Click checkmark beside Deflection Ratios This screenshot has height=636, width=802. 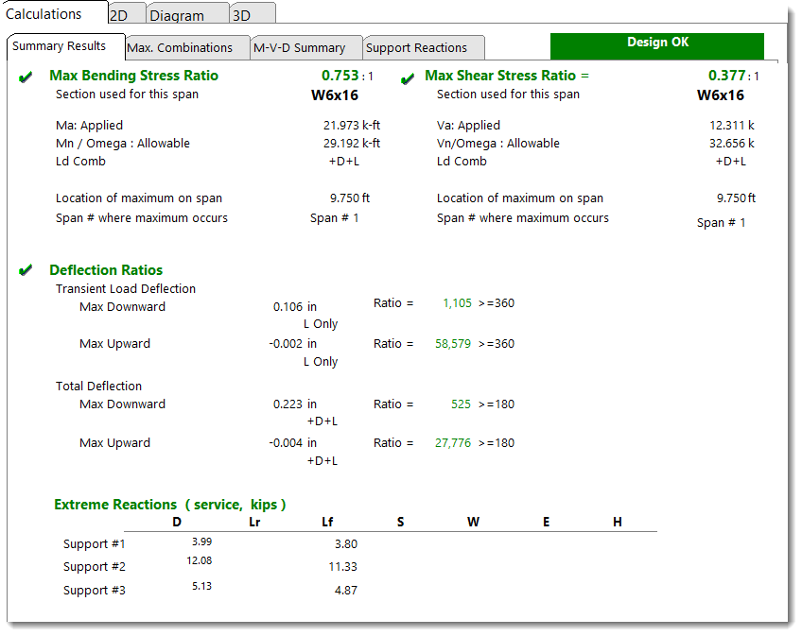click(25, 270)
